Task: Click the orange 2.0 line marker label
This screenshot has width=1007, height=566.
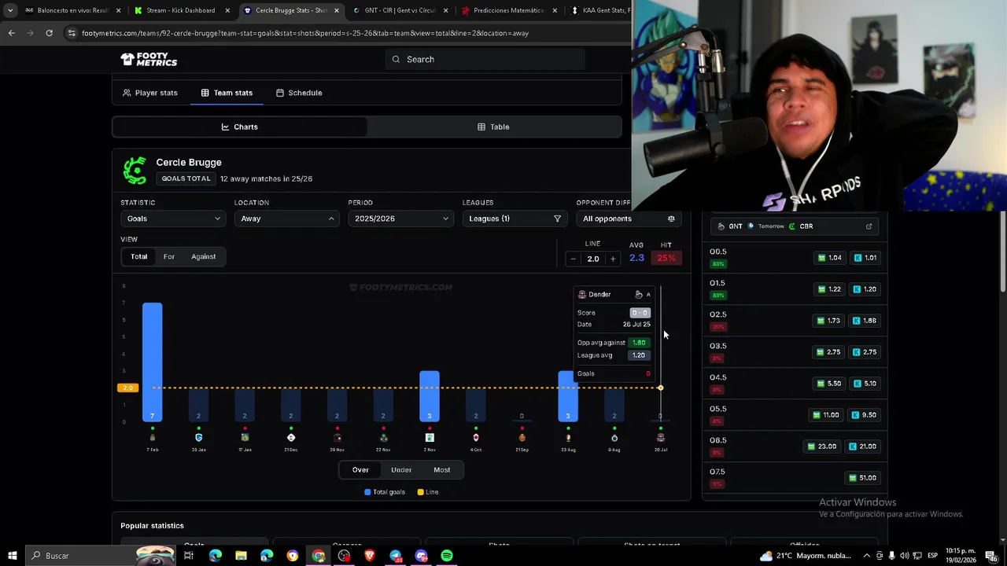Action: click(x=127, y=388)
